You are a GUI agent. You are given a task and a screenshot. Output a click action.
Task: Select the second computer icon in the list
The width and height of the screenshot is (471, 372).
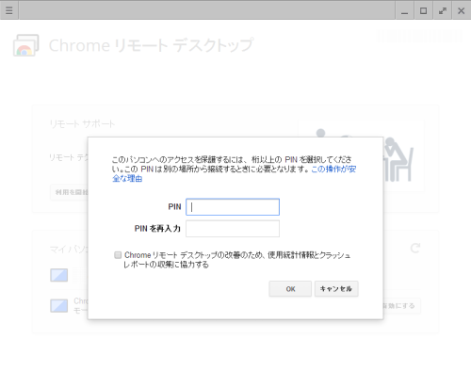pyautogui.click(x=59, y=305)
